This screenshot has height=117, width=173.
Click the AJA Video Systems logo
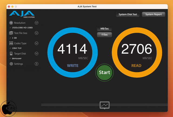tap(22, 14)
